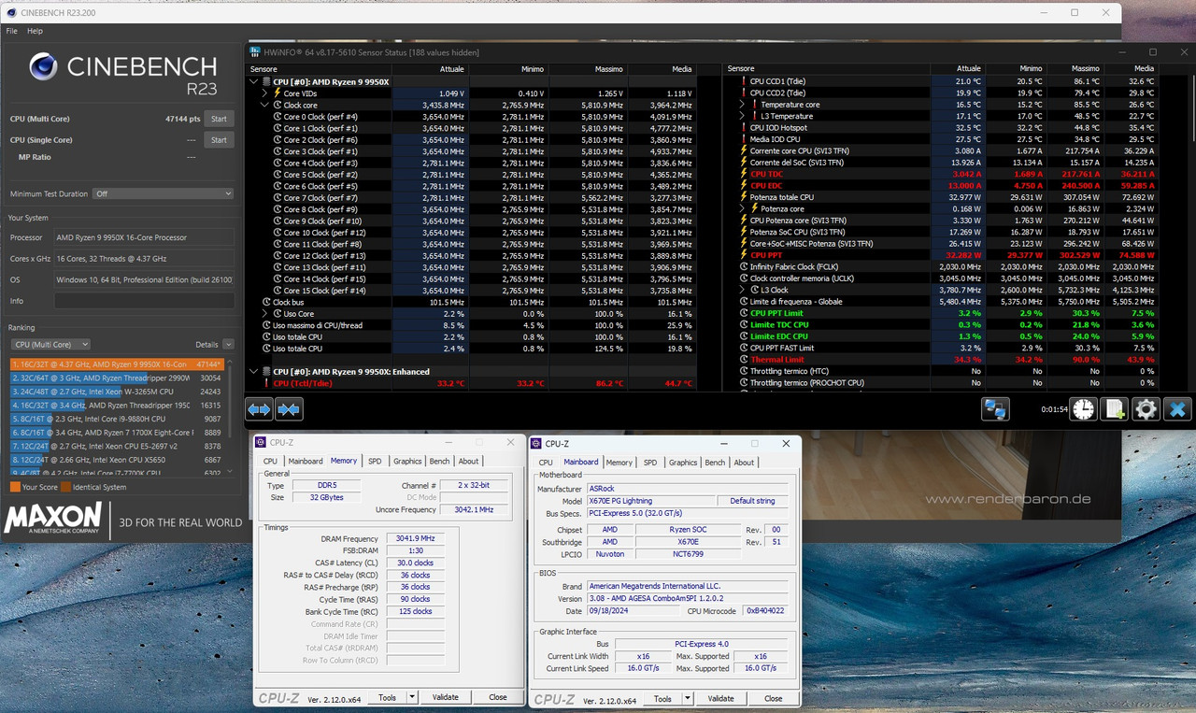1196x713 pixels.
Task: Open Bench tab in Mainboard CPU-Z window
Action: pos(715,463)
